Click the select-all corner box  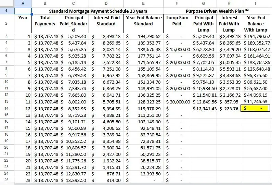pos(7,4)
